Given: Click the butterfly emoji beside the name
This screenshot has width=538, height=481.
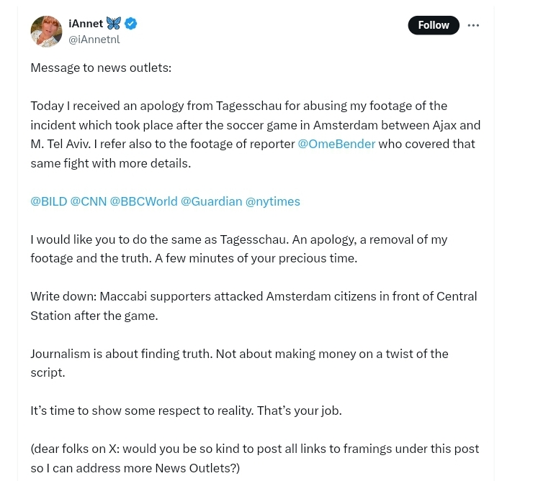Looking at the screenshot, I should click(x=114, y=24).
